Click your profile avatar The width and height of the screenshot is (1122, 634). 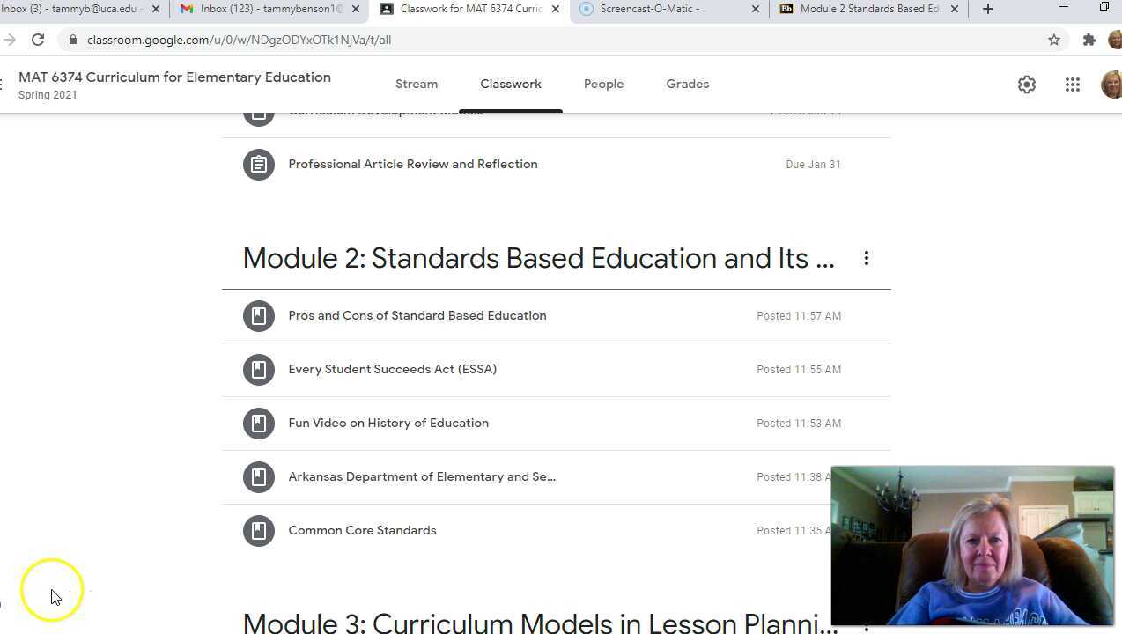tap(1109, 84)
